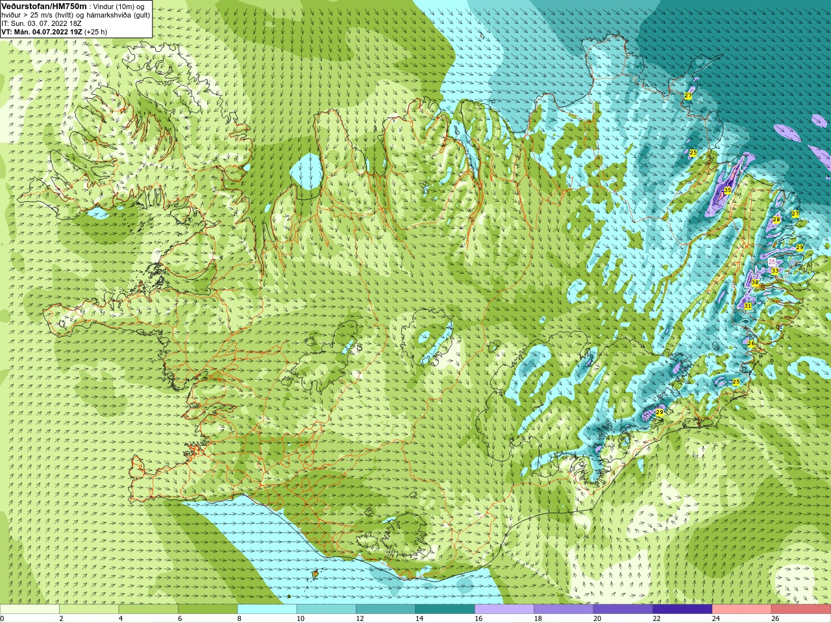Select the 6–8 m/s olive green legend swatch
831x623 pixels.
click(x=208, y=609)
